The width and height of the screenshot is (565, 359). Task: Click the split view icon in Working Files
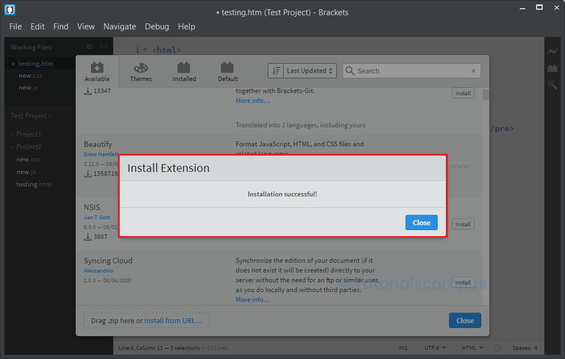pyautogui.click(x=103, y=47)
